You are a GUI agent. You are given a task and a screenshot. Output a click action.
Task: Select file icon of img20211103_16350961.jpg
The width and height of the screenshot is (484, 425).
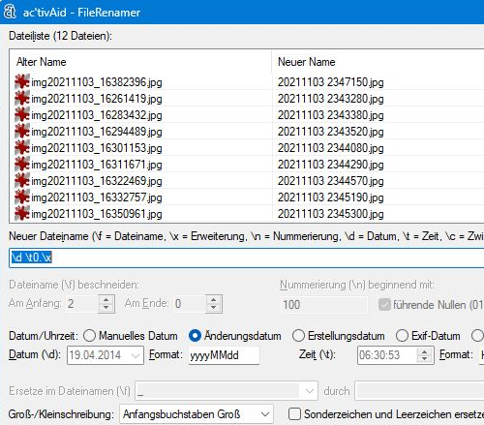tap(22, 213)
